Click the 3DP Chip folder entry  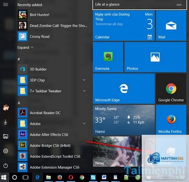click(x=53, y=80)
